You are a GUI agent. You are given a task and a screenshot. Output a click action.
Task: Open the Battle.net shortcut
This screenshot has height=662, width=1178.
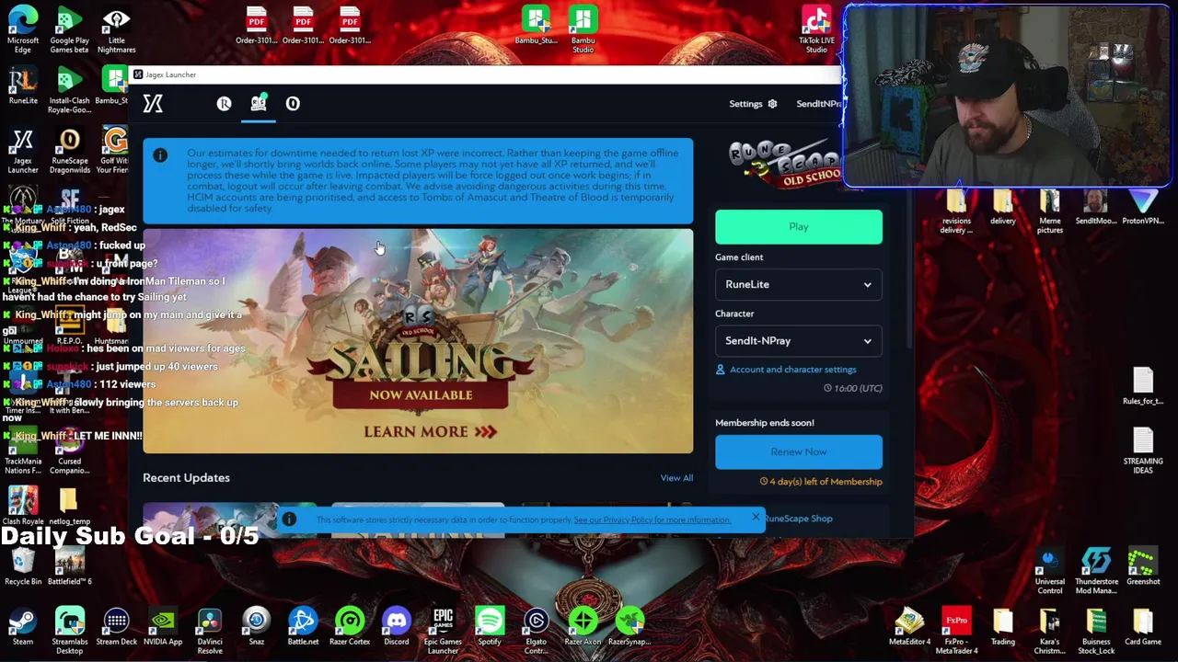tap(303, 626)
